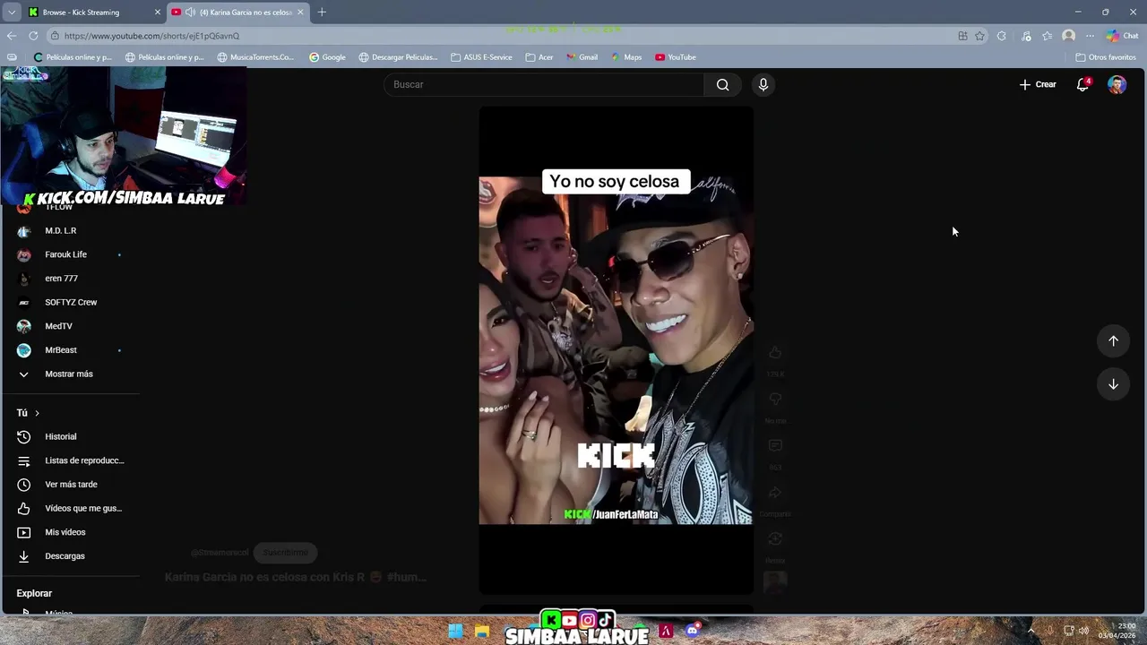Open the YouTube account avatar menu

(x=1117, y=84)
